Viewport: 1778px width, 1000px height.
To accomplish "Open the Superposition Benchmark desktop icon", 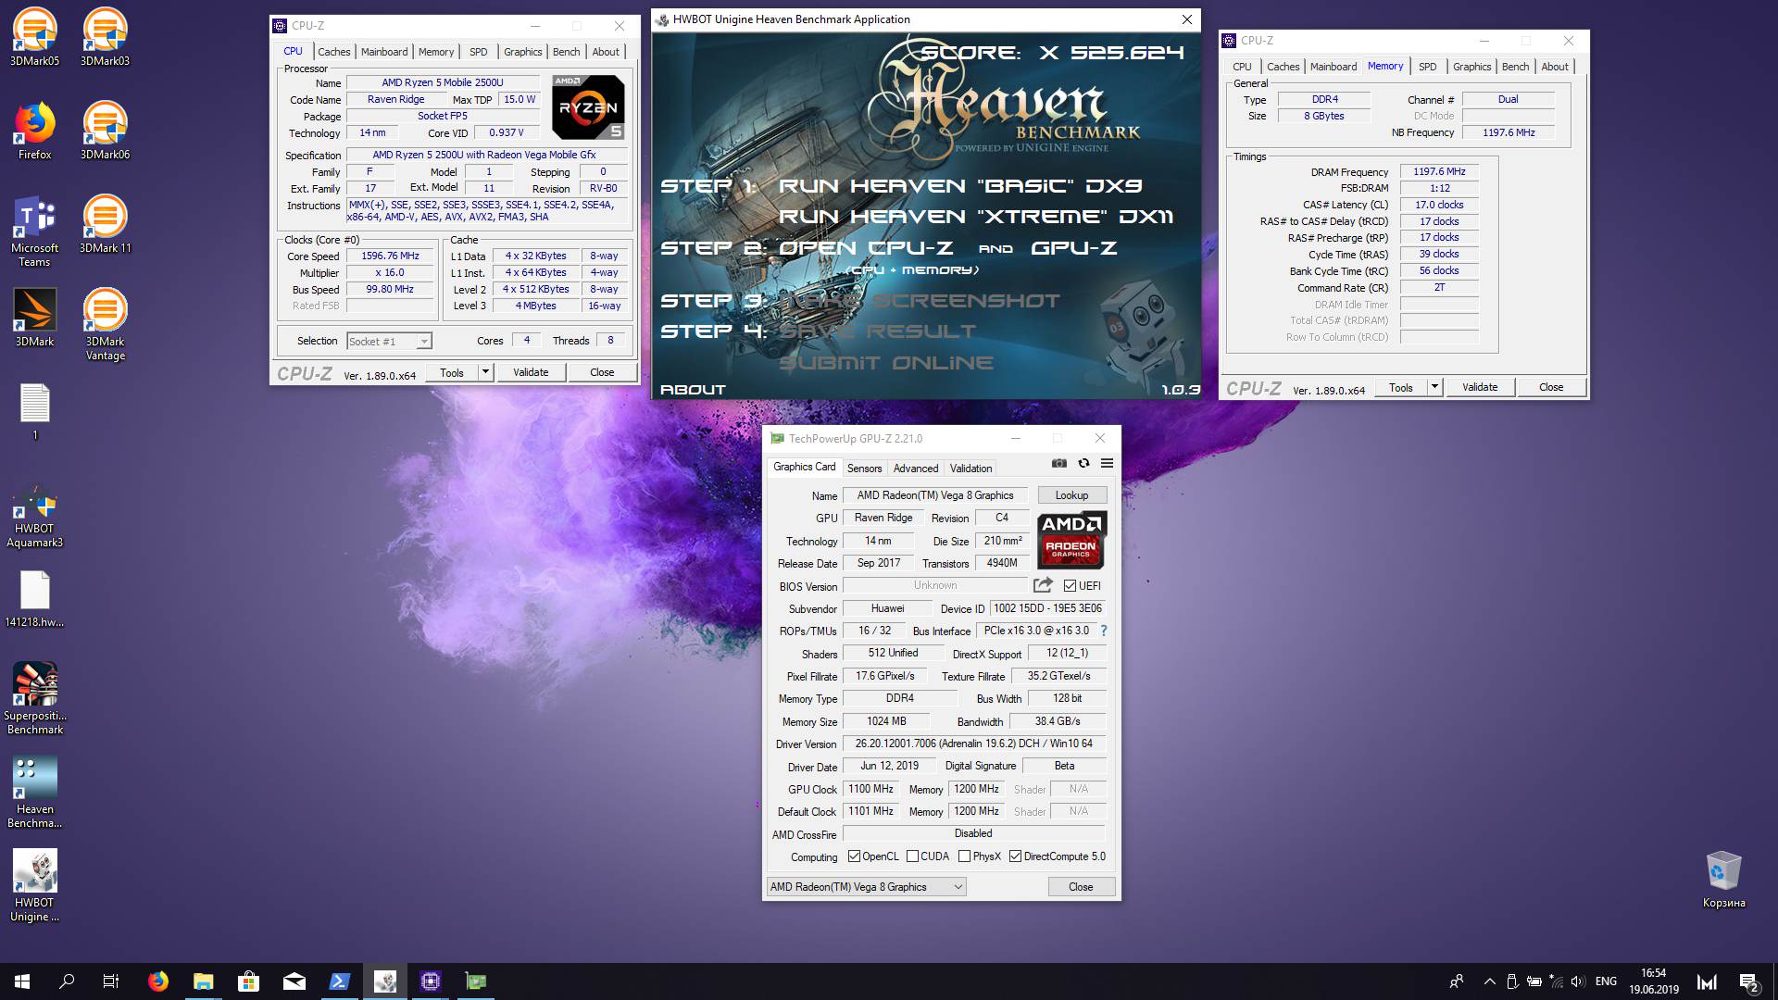I will tap(35, 698).
